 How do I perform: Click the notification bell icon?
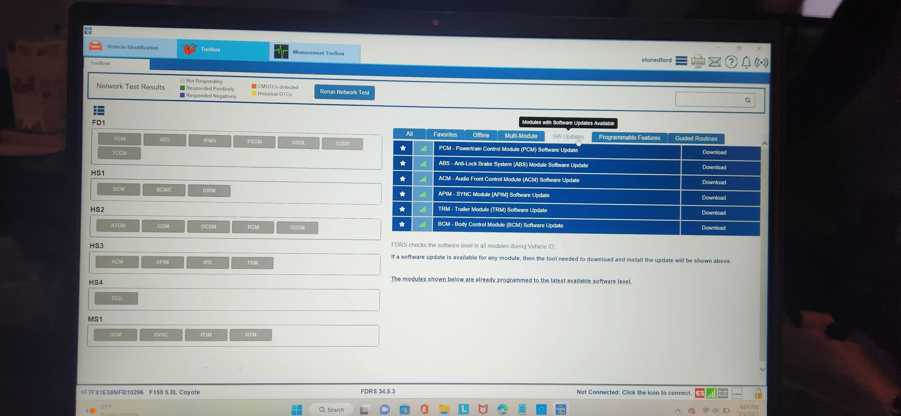746,62
